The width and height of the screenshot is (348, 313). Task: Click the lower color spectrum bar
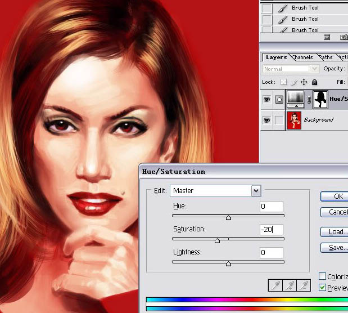point(247,308)
